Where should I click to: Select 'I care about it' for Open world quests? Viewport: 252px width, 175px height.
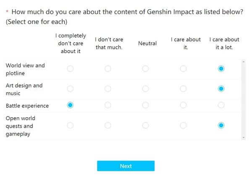[183, 125]
